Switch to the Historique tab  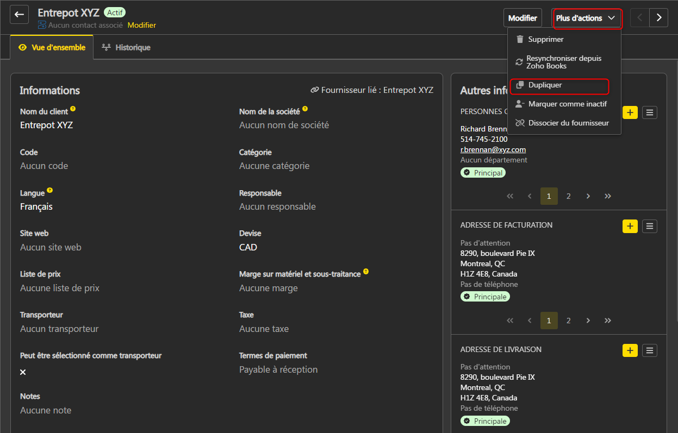[x=126, y=47]
